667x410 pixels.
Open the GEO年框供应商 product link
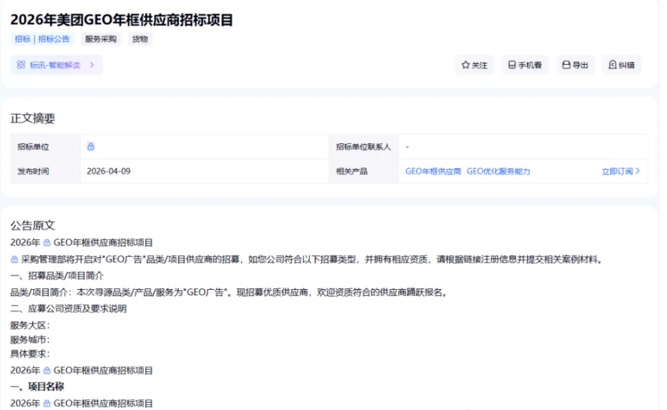[x=433, y=171]
